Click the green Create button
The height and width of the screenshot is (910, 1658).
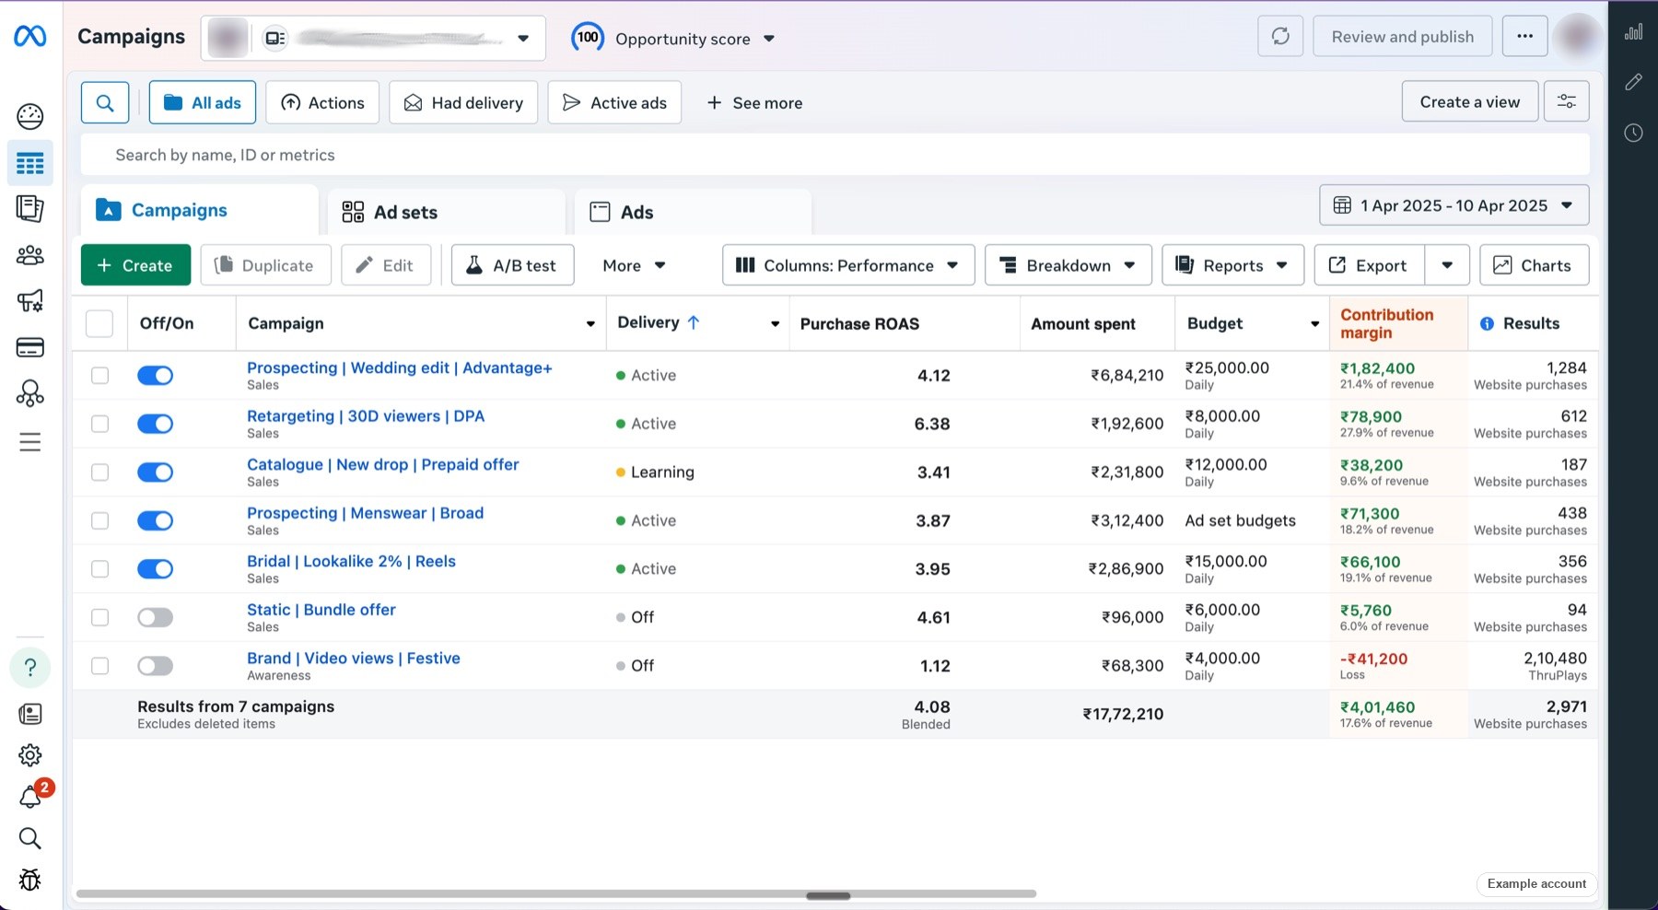coord(135,265)
